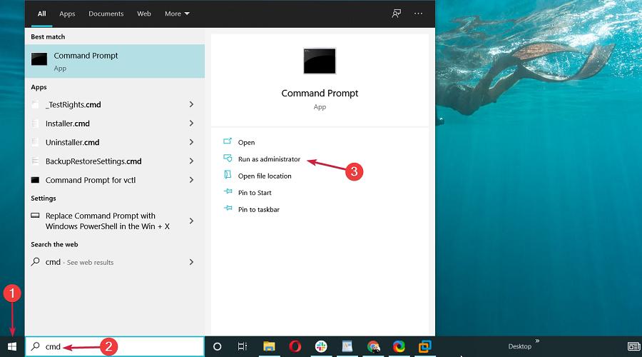Open Google Chrome from the taskbar
This screenshot has height=357, width=642.
373,346
